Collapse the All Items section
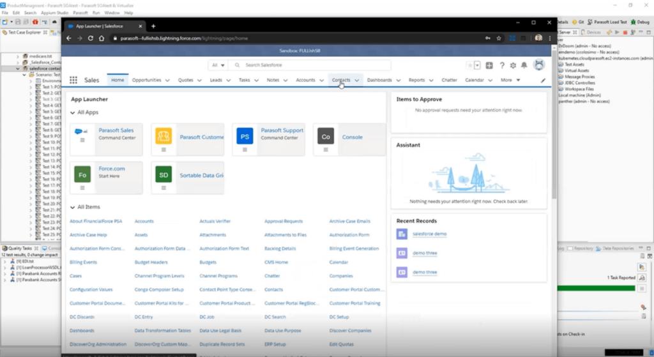 tap(73, 208)
